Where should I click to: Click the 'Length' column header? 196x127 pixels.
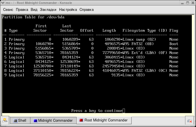pyautogui.click(x=109, y=31)
